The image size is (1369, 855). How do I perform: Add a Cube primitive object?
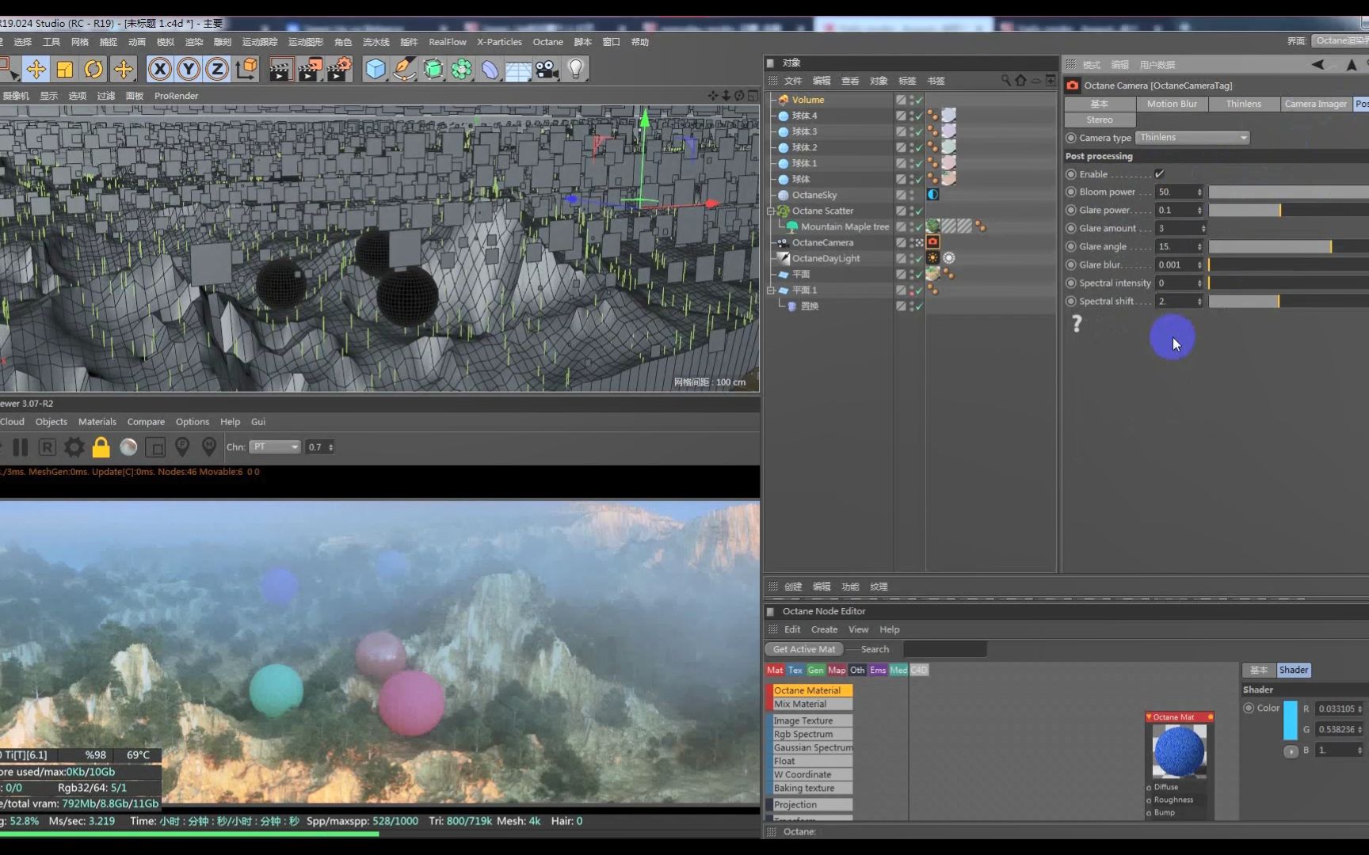(x=376, y=70)
